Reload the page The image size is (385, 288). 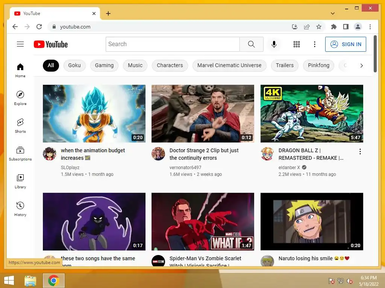(39, 27)
